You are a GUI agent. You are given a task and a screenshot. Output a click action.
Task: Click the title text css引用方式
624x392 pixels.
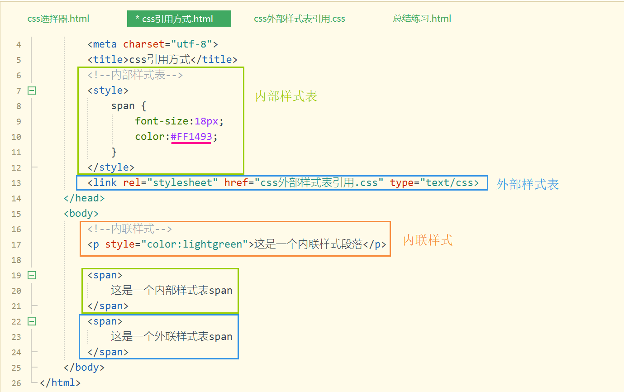160,59
